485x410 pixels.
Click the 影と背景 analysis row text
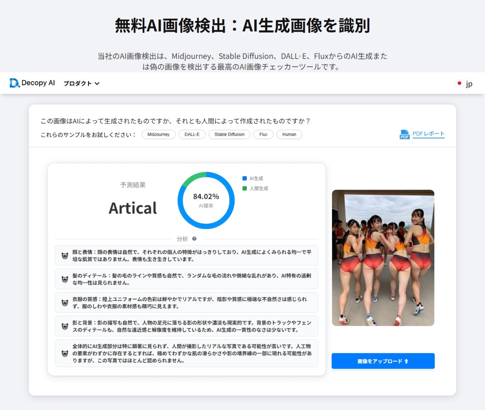[x=192, y=326]
